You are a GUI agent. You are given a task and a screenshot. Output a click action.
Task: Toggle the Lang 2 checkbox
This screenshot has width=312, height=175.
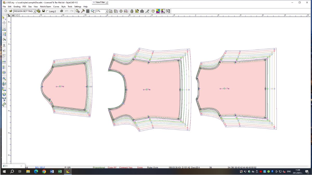click(47, 11)
